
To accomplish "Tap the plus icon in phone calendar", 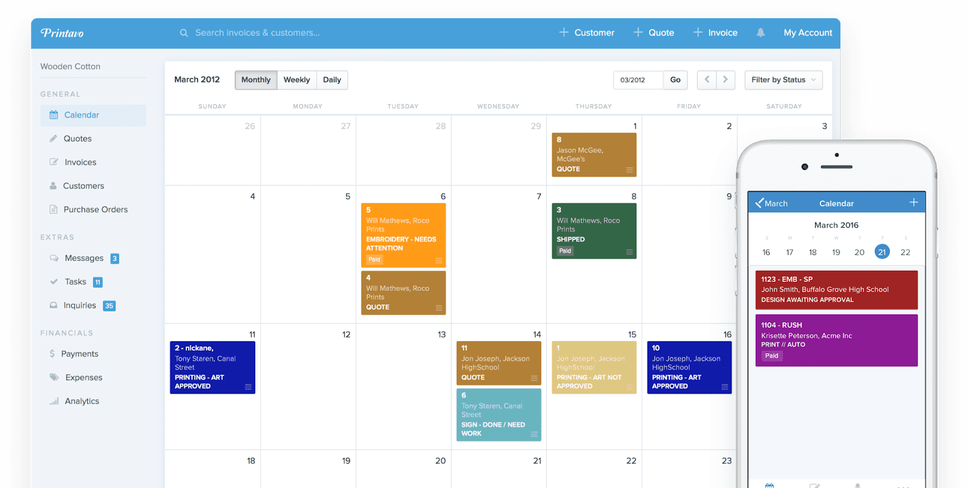I will pyautogui.click(x=914, y=203).
